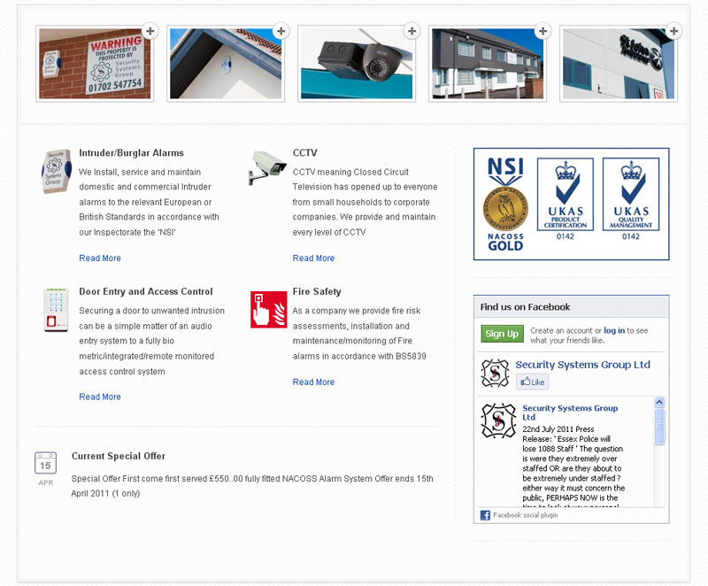Open the Security Systems Group Ltd page link
The height and width of the screenshot is (586, 708).
click(x=582, y=365)
